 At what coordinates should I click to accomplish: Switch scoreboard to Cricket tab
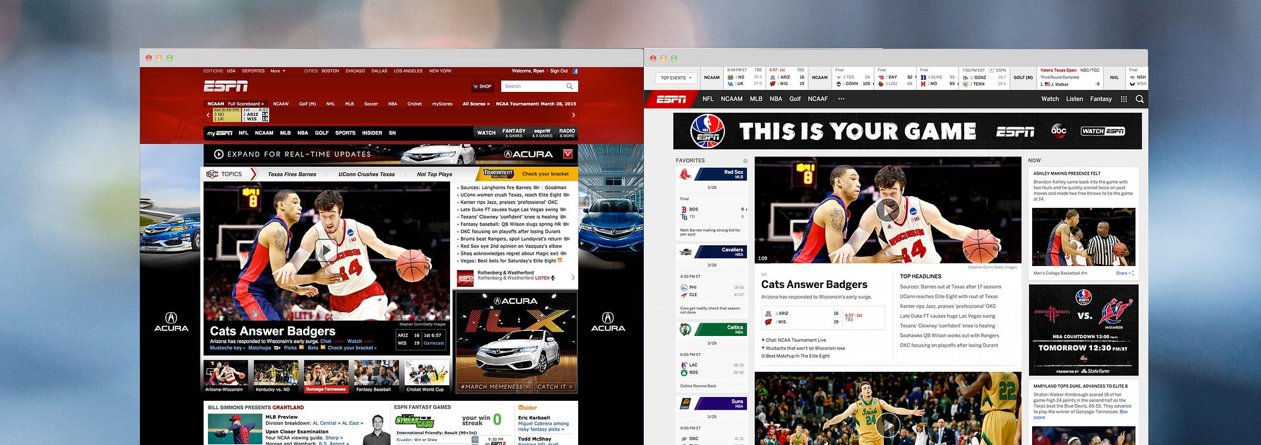pyautogui.click(x=414, y=104)
